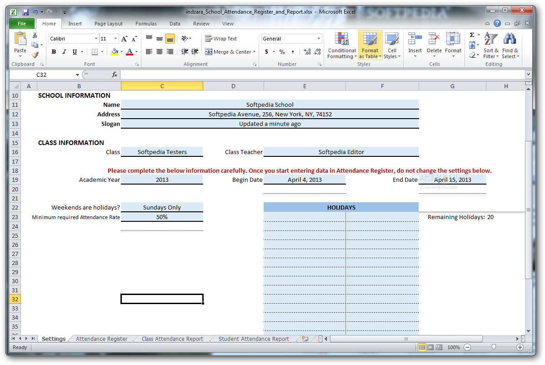The height and width of the screenshot is (365, 545).
Task: Toggle Italic formatting
Action: point(64,52)
